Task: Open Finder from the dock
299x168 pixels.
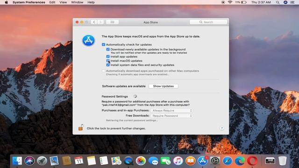Action: [17, 161]
